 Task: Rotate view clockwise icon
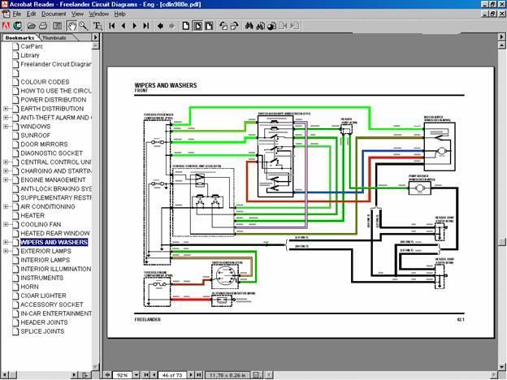pyautogui.click(x=235, y=26)
